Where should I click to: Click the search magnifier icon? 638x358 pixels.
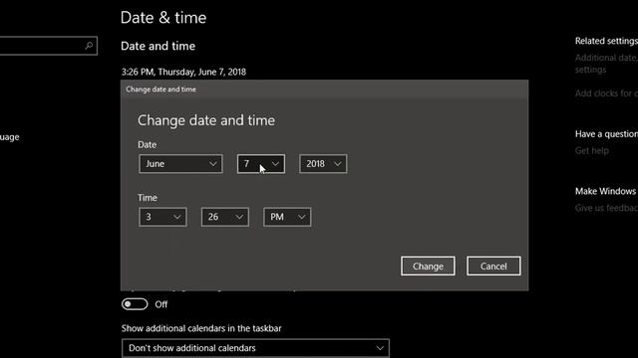click(x=89, y=46)
